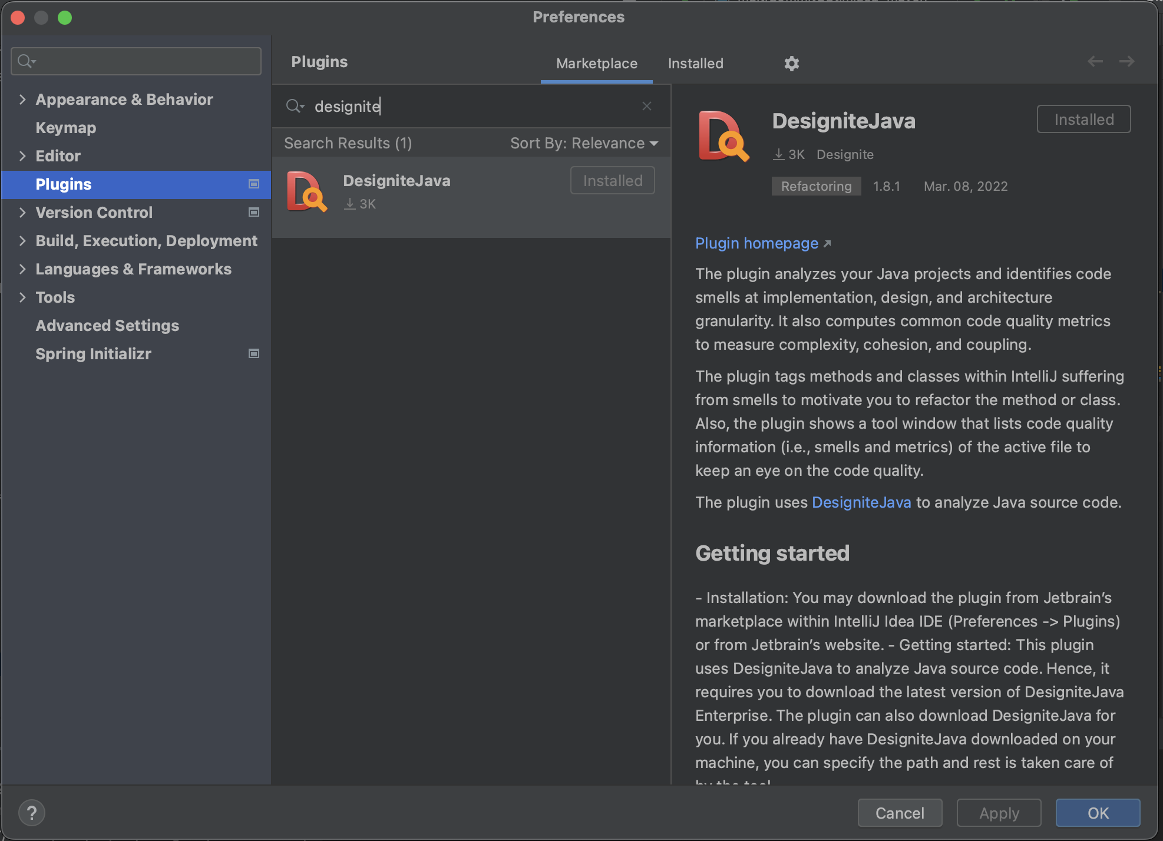Click the forward navigation arrow
This screenshot has width=1163, height=841.
(1126, 61)
